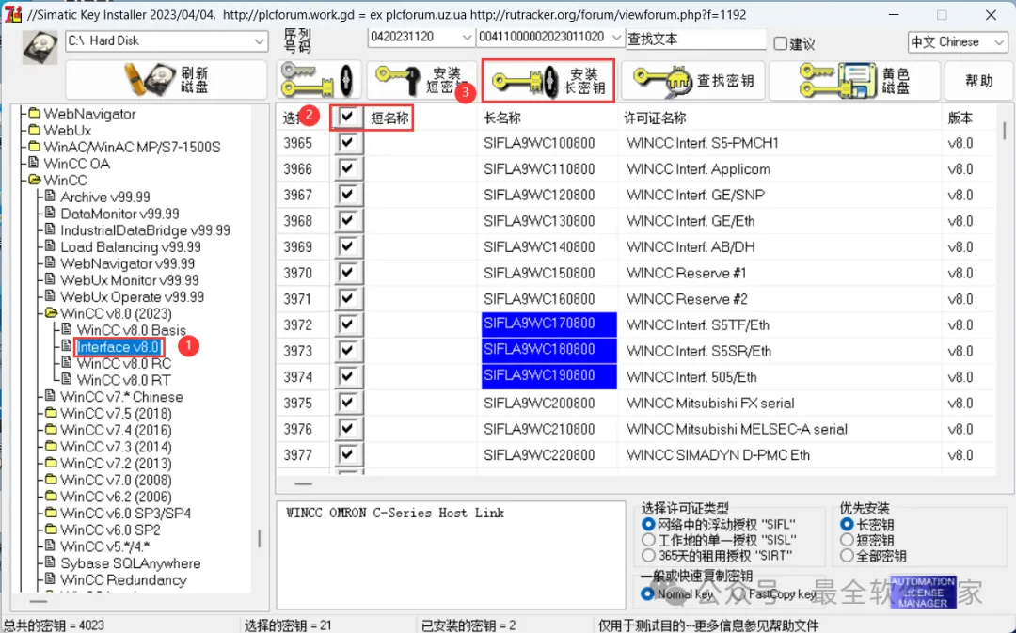The width and height of the screenshot is (1016, 633).
Task: Open Automation License Manager icon
Action: coord(923,592)
